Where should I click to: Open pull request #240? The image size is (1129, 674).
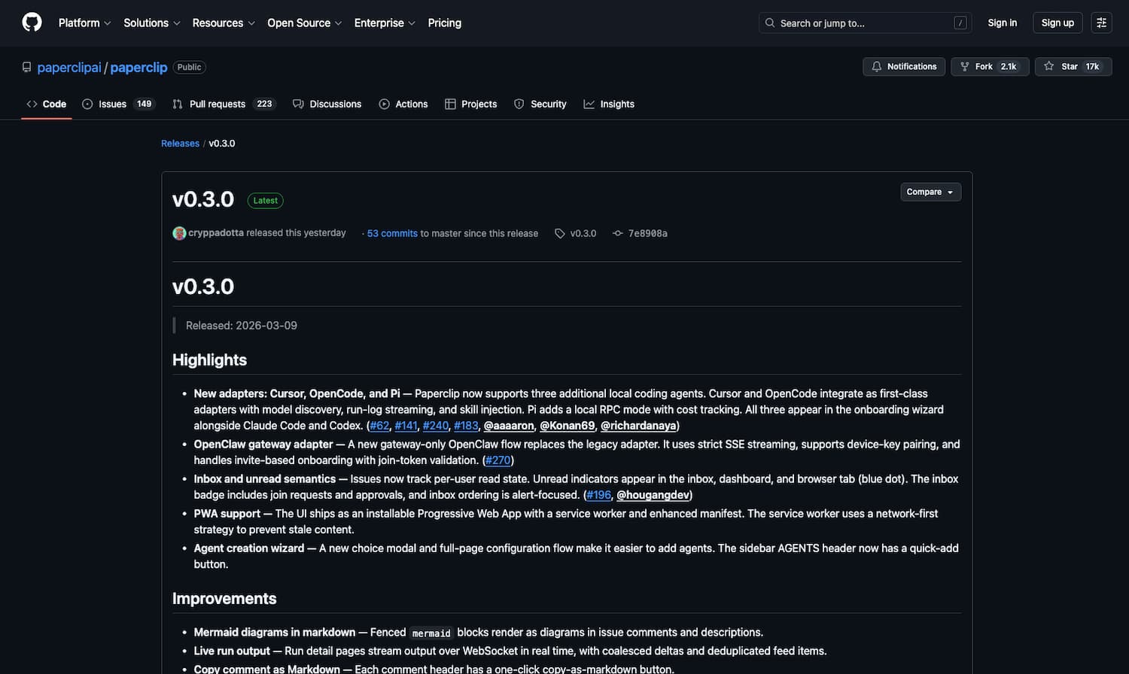click(x=436, y=426)
